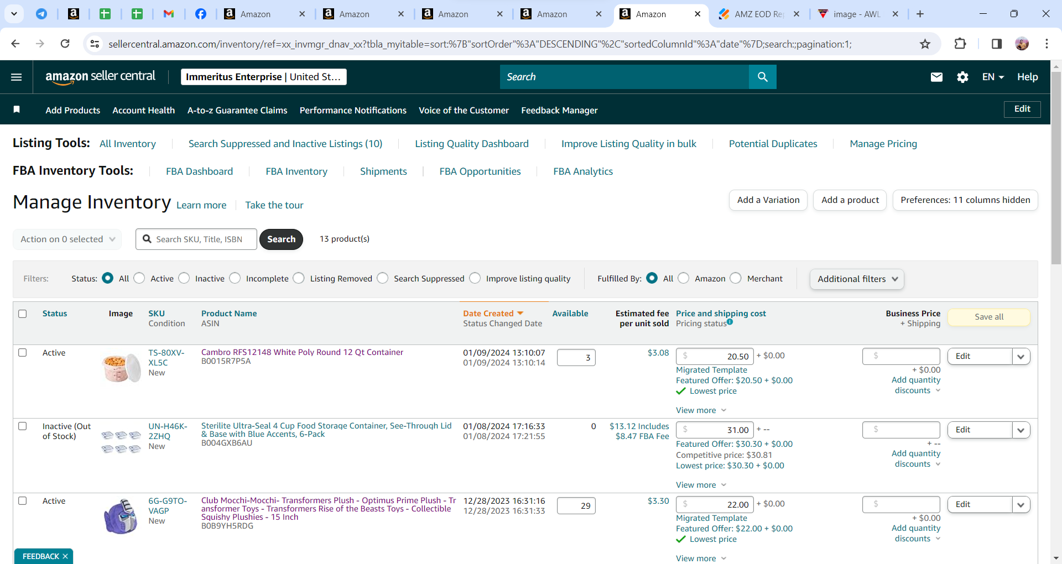The height and width of the screenshot is (564, 1062).
Task: Click the Search SKU, Title, ISBN field
Action: pyautogui.click(x=196, y=239)
